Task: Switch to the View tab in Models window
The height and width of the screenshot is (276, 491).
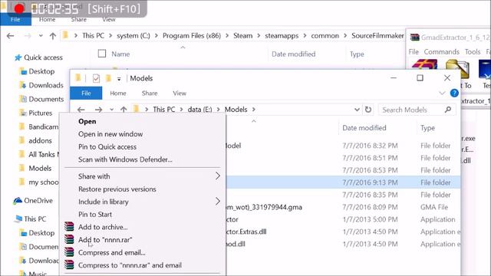Action: 180,94
